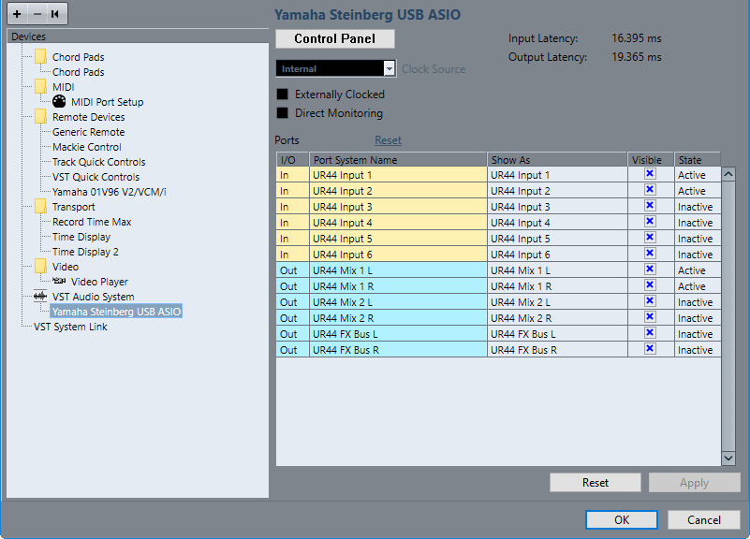Open the Internal Clock Source dropdown

pyautogui.click(x=336, y=69)
